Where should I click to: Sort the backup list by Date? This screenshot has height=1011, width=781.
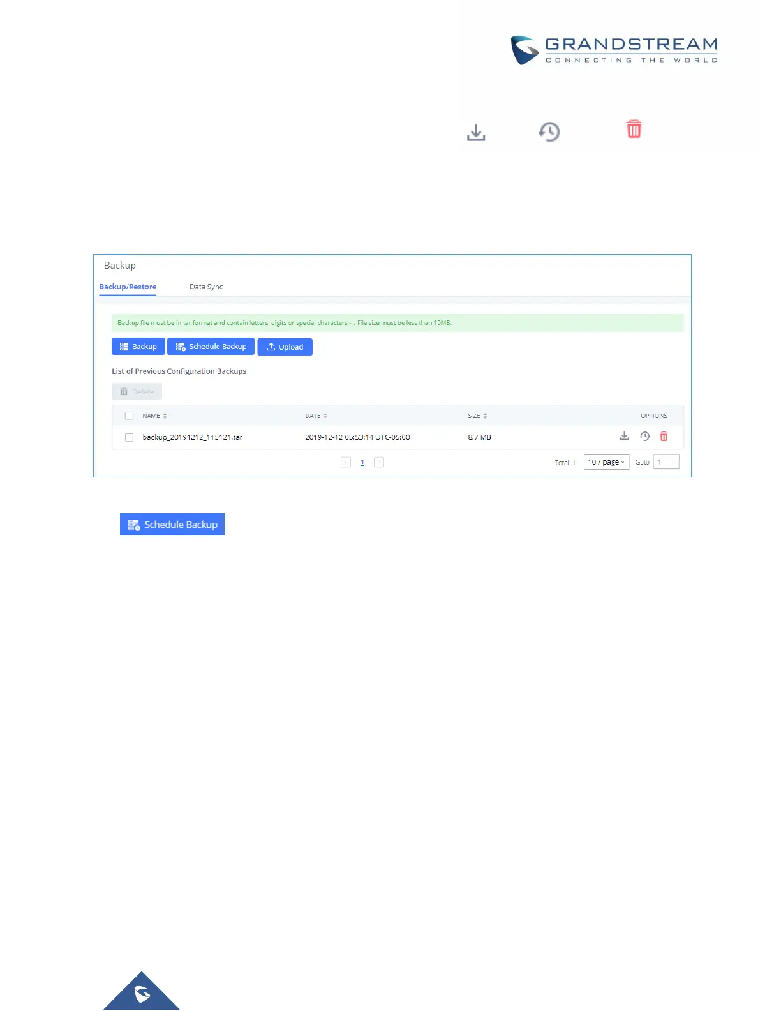316,416
